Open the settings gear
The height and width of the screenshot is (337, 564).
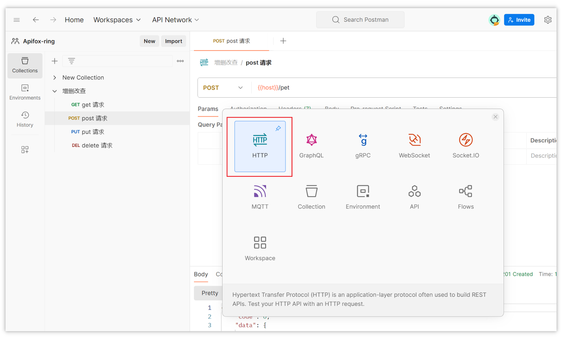coord(548,20)
